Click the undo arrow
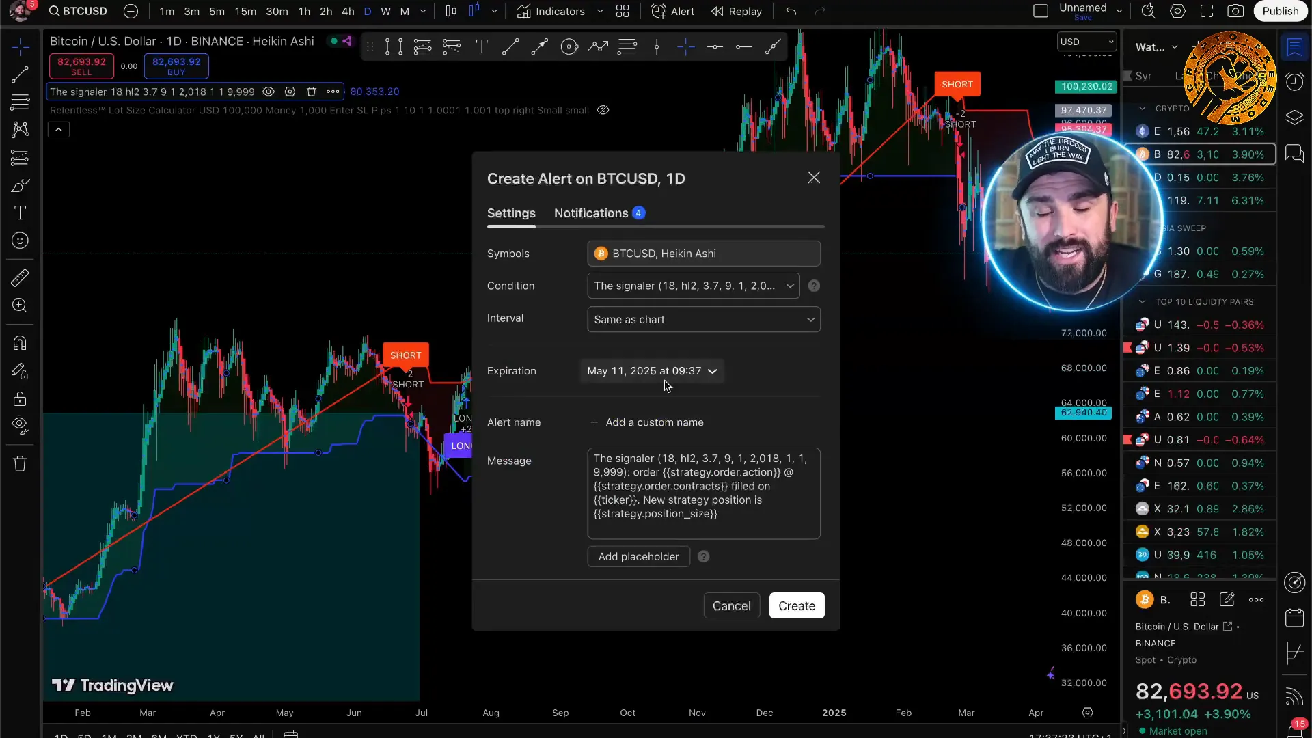Screen dimensions: 1312x738 tap(791, 11)
